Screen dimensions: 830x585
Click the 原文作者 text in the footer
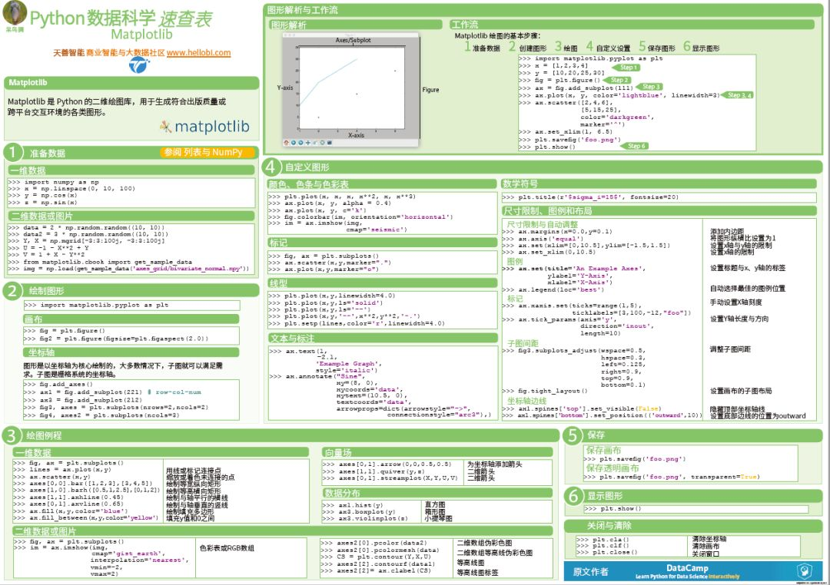click(591, 571)
